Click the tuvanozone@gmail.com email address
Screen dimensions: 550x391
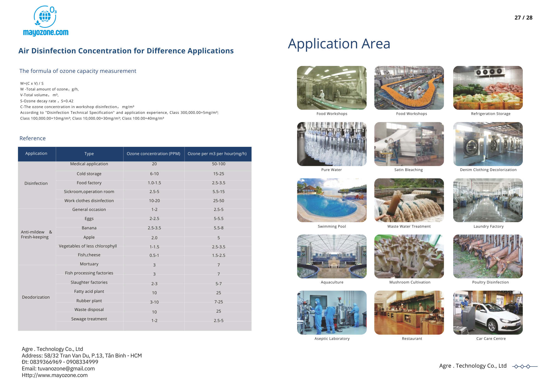pyautogui.click(x=66, y=368)
